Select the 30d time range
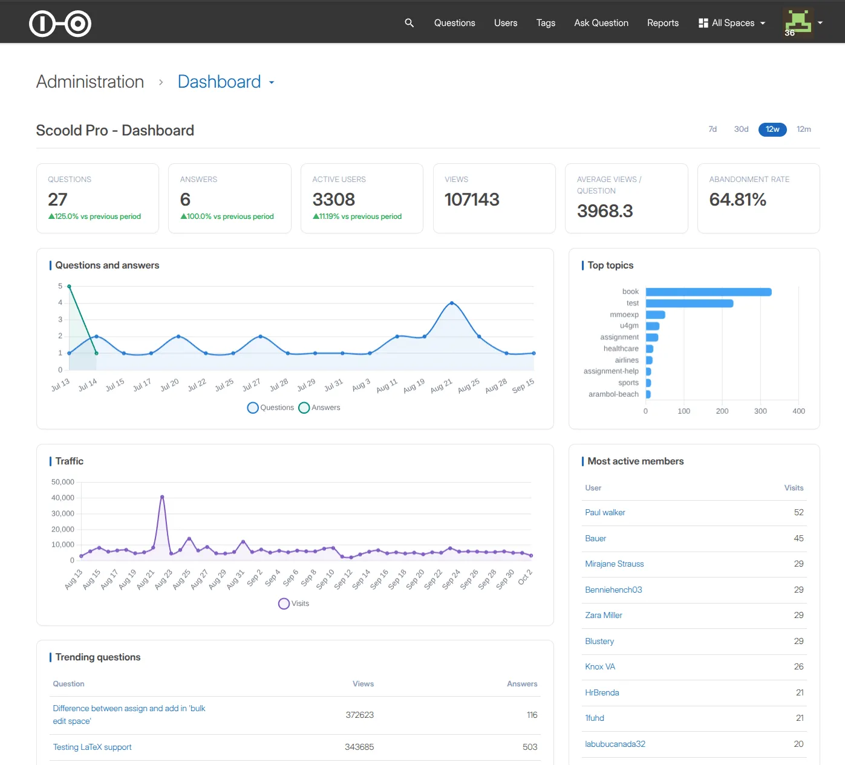Image resolution: width=845 pixels, height=765 pixels. coord(741,129)
